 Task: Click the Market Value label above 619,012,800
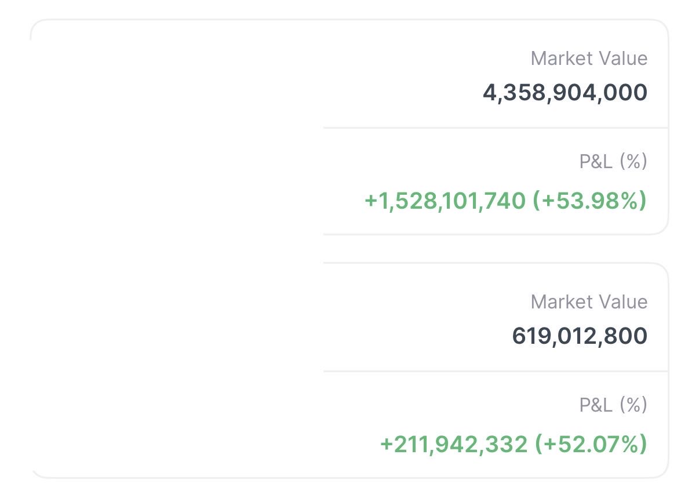[x=589, y=302]
